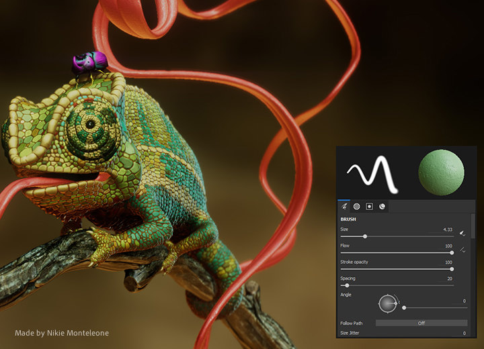This screenshot has width=484, height=349.
Task: Click the Size Jitter value 0
Action: point(465,333)
